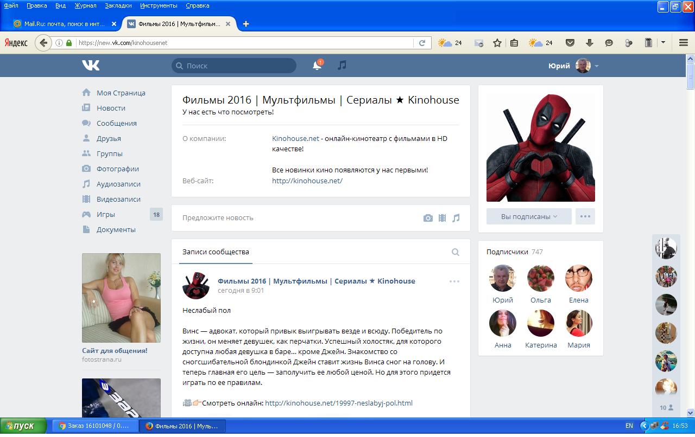
Task: Reload the page with the refresh icon
Action: [x=422, y=43]
